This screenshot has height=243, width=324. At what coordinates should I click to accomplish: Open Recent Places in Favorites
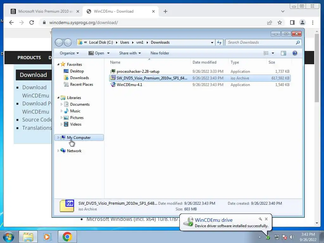81,84
